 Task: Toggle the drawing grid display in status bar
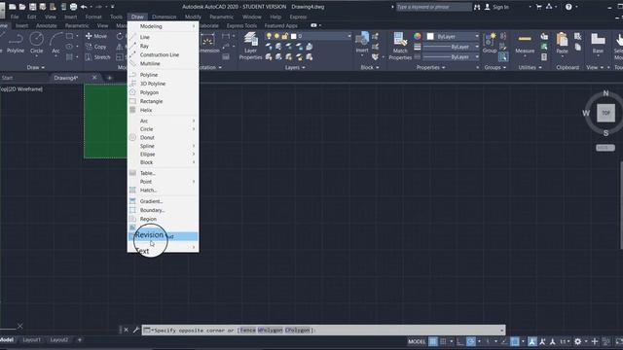pos(432,341)
